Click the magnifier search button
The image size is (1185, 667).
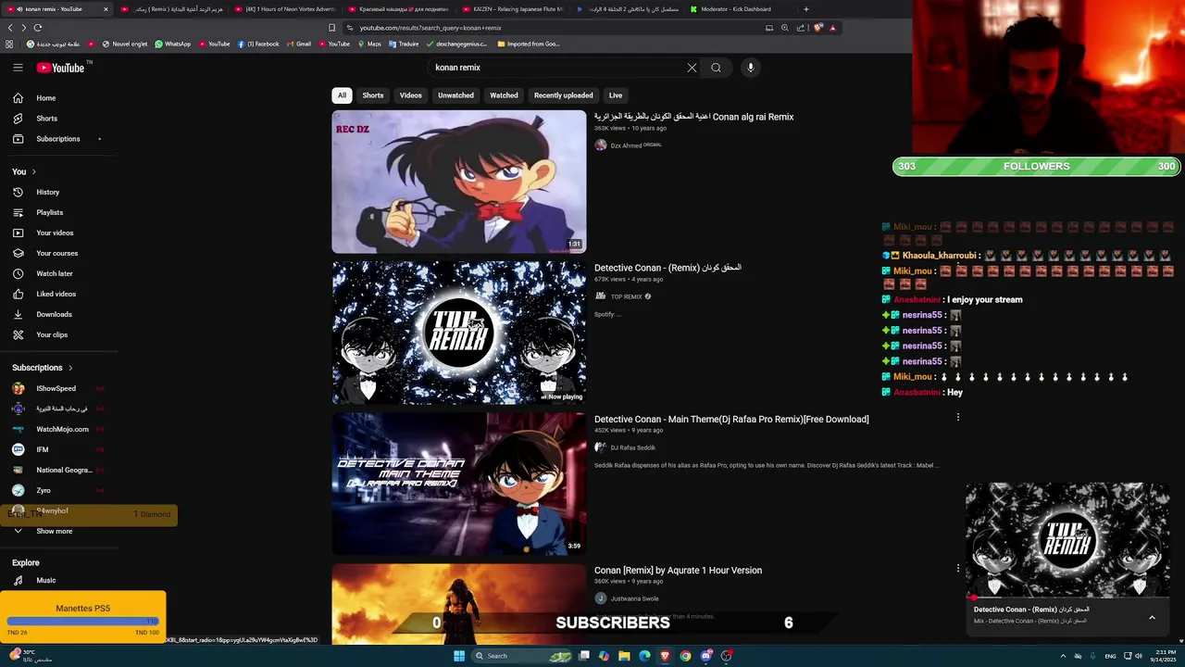click(x=716, y=68)
